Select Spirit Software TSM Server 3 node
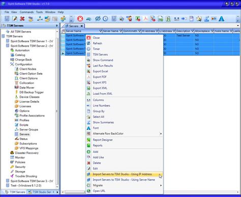The image size is (241, 197). click(32, 181)
